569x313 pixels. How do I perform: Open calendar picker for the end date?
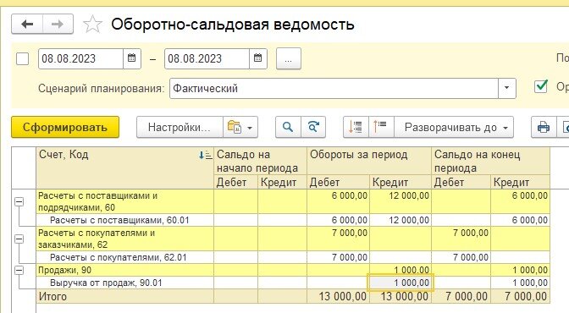258,58
